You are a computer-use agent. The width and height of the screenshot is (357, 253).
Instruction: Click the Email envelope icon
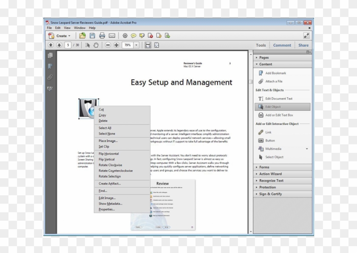(112, 36)
